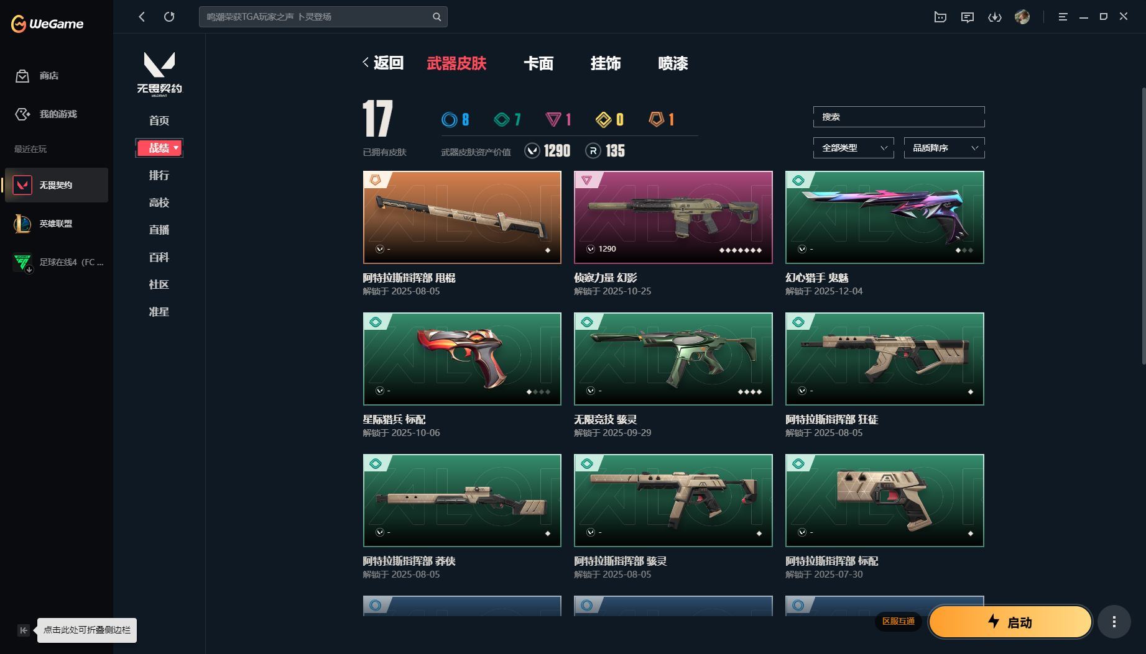Click the search magnifier icon
This screenshot has width=1146, height=654.
point(437,17)
